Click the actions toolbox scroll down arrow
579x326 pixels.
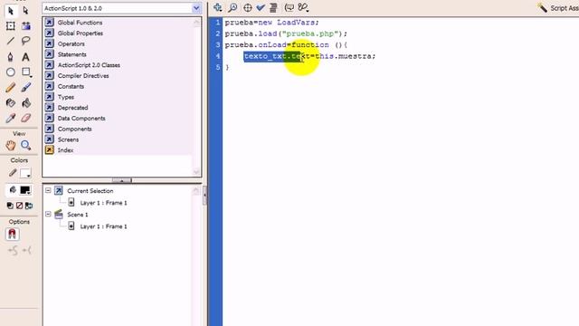point(196,172)
